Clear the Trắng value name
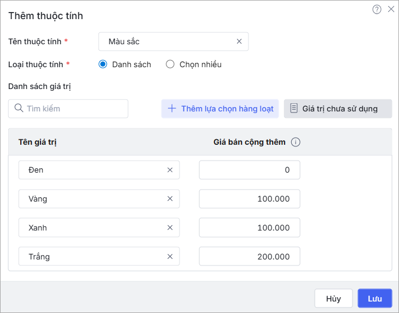Screen dimensions: 399x313 (170, 257)
